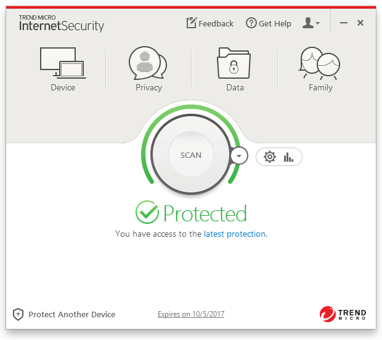Minimize the Internet Security window
Viewport: 382px width, 340px height.
coord(344,23)
